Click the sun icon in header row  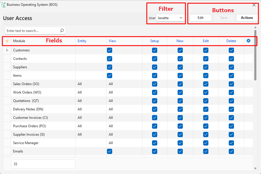coord(7,41)
